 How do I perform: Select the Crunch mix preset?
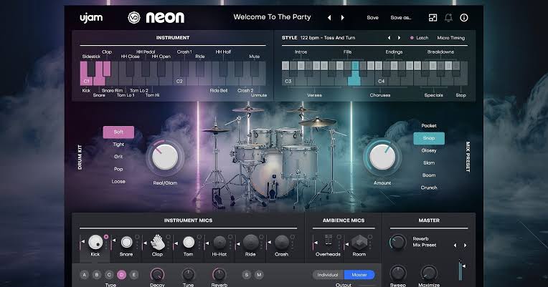429,188
